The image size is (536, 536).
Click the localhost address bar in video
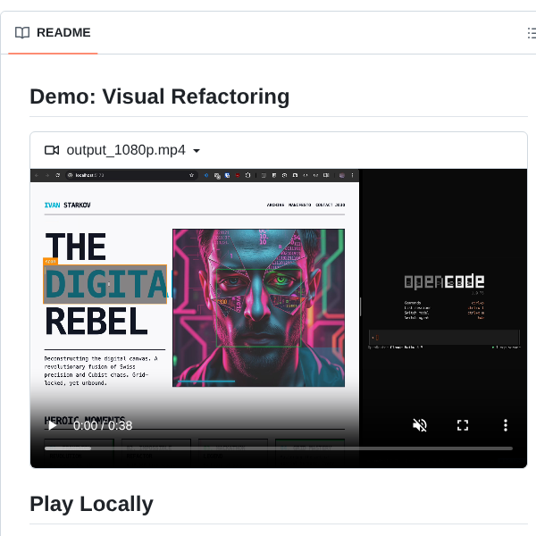[131, 175]
